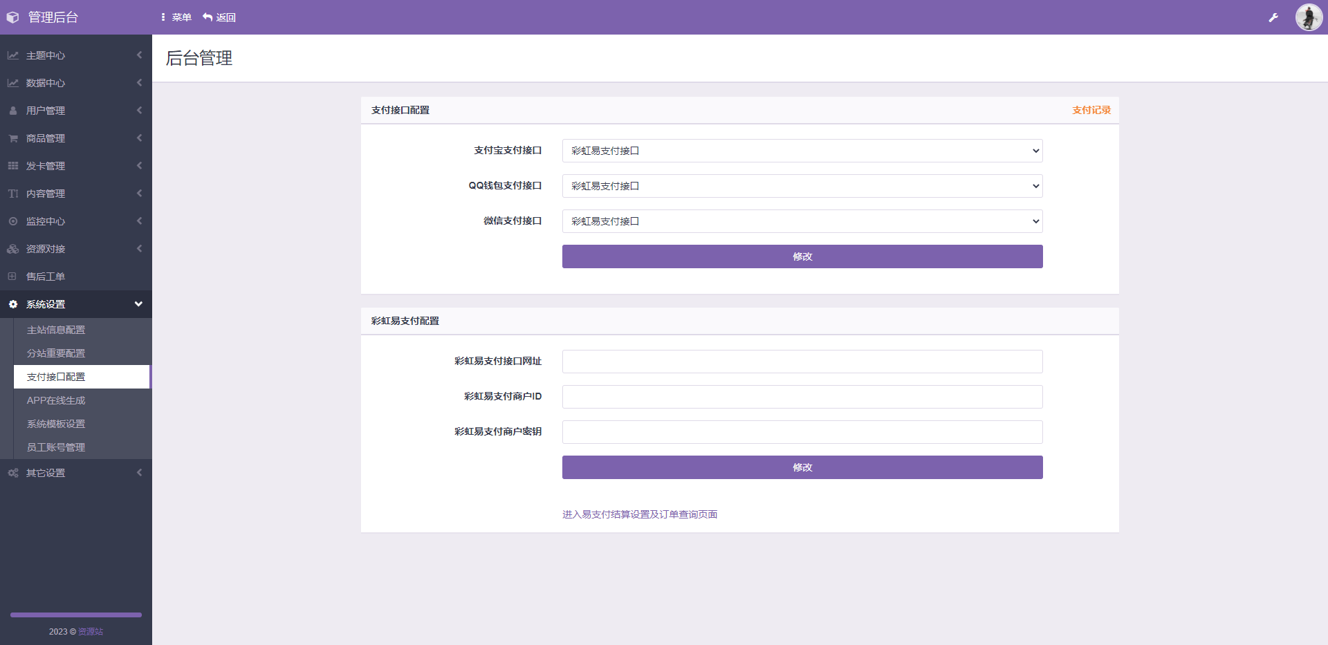This screenshot has width=1328, height=645.
Task: Click the 资源对接 cubes icon
Action: point(13,249)
